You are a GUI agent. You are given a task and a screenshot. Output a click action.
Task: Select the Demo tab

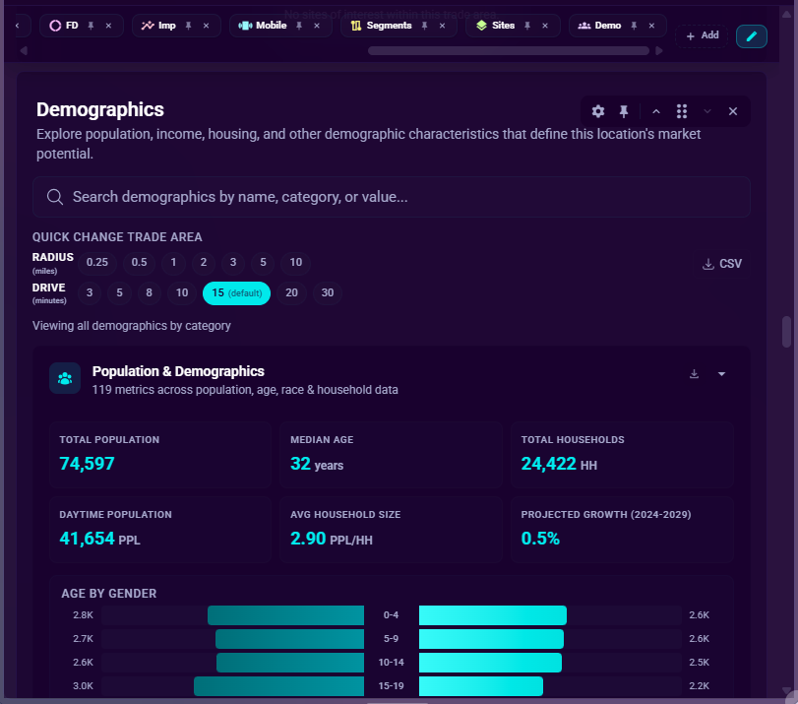point(599,26)
